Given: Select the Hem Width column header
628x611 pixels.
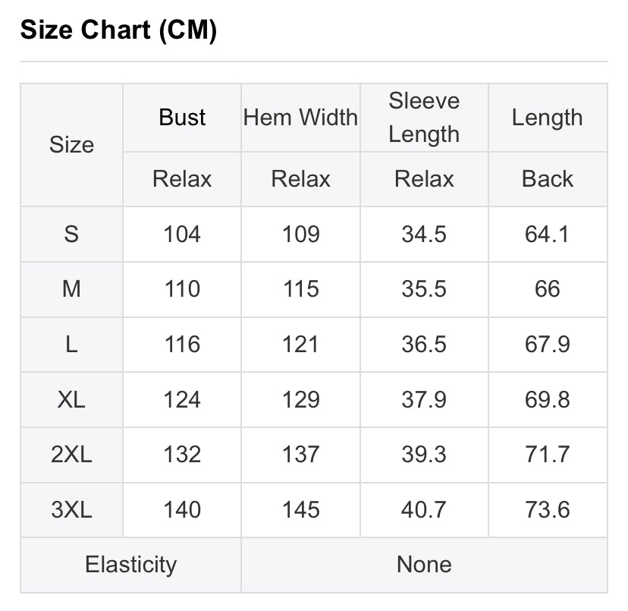Looking at the screenshot, I should [x=300, y=118].
